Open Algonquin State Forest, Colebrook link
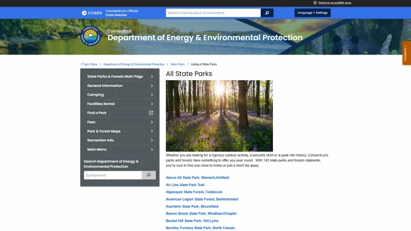Image resolution: width=411 pixels, height=231 pixels. (x=194, y=192)
